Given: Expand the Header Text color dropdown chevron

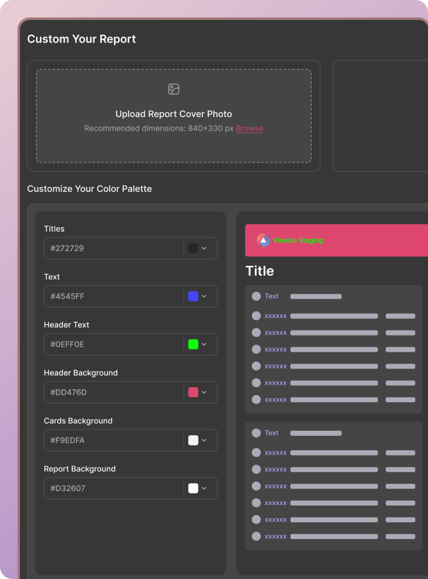Looking at the screenshot, I should (205, 344).
